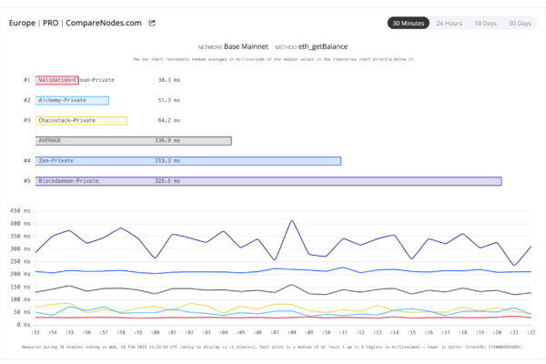Click the :53 time axis label
Viewport: 546px width, 364px height.
pos(35,333)
